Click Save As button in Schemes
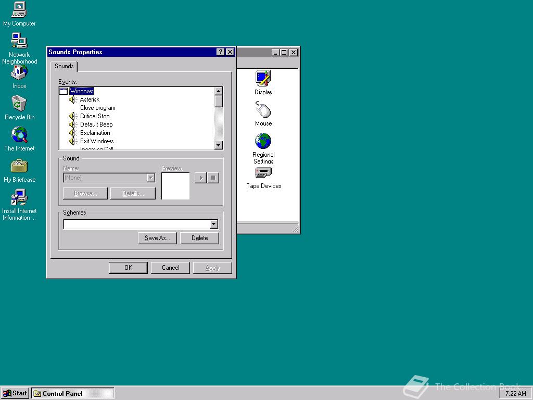 (157, 238)
